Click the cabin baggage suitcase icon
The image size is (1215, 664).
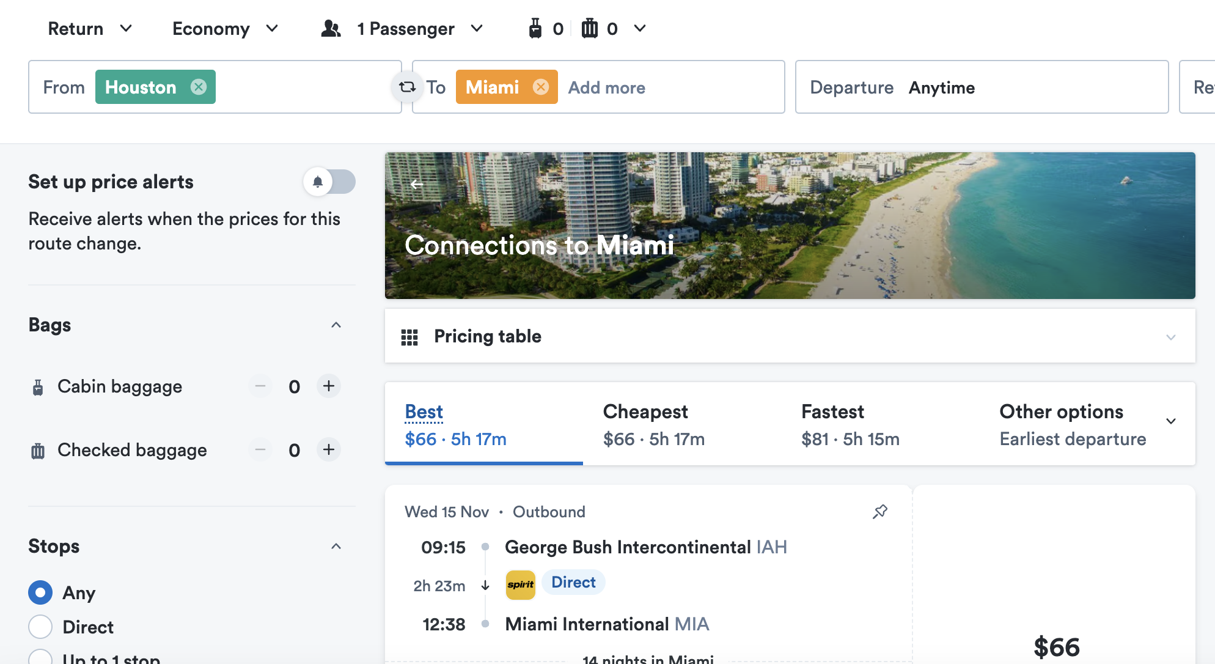37,386
